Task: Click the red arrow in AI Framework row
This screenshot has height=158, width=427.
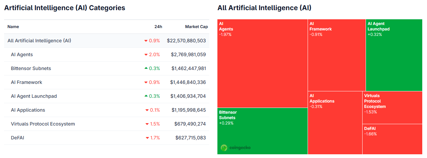Action: point(146,83)
